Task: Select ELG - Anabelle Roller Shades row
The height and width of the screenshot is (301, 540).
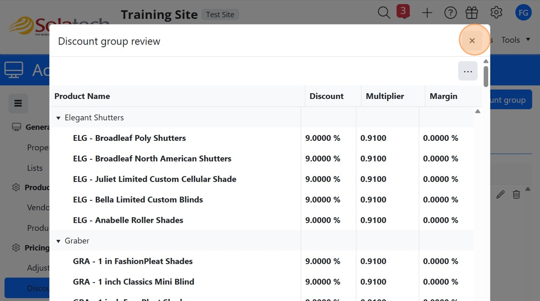Action: (262, 220)
